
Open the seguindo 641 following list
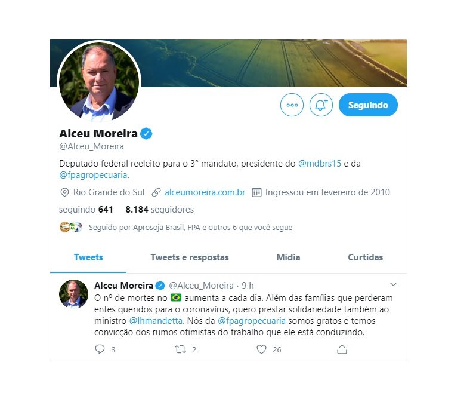coord(86,210)
